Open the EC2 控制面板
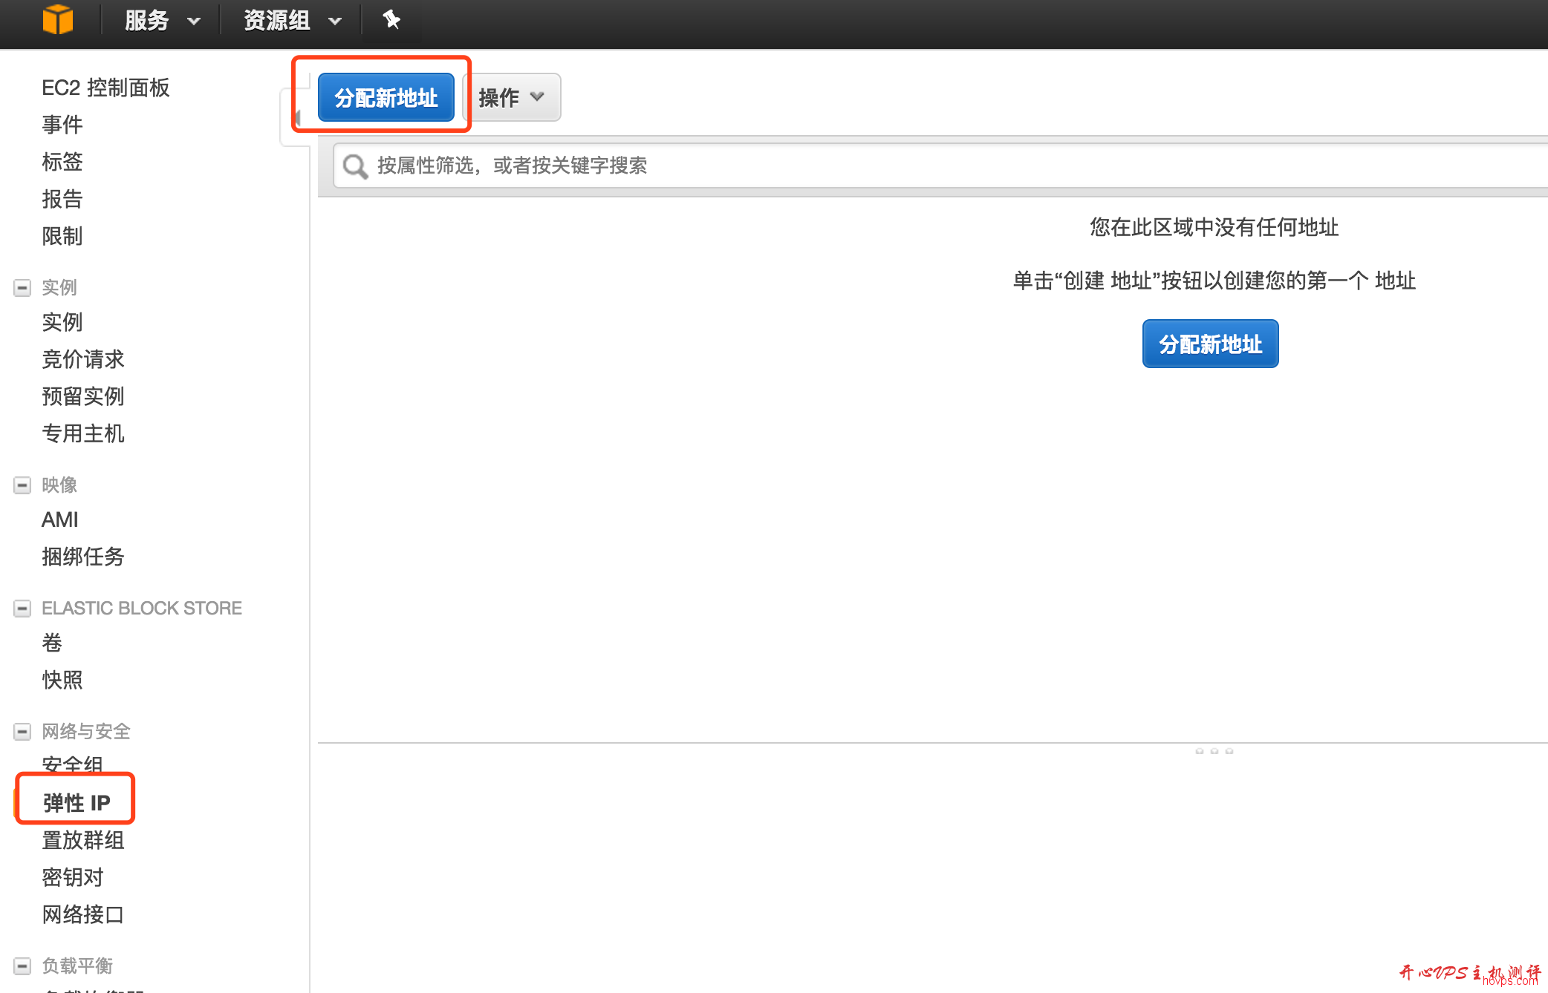The image size is (1548, 993). (x=105, y=88)
